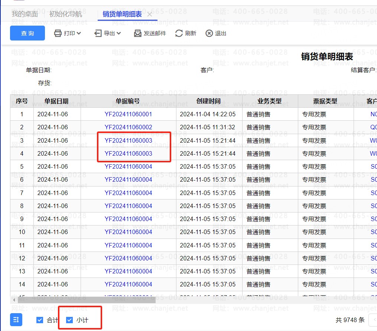Click the refresh circular arrow icon

[x=179, y=33]
